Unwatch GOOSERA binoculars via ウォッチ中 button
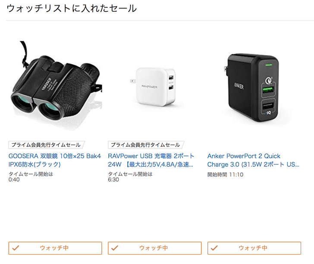Image resolution: width=314 pixels, height=264 pixels. tap(55, 248)
